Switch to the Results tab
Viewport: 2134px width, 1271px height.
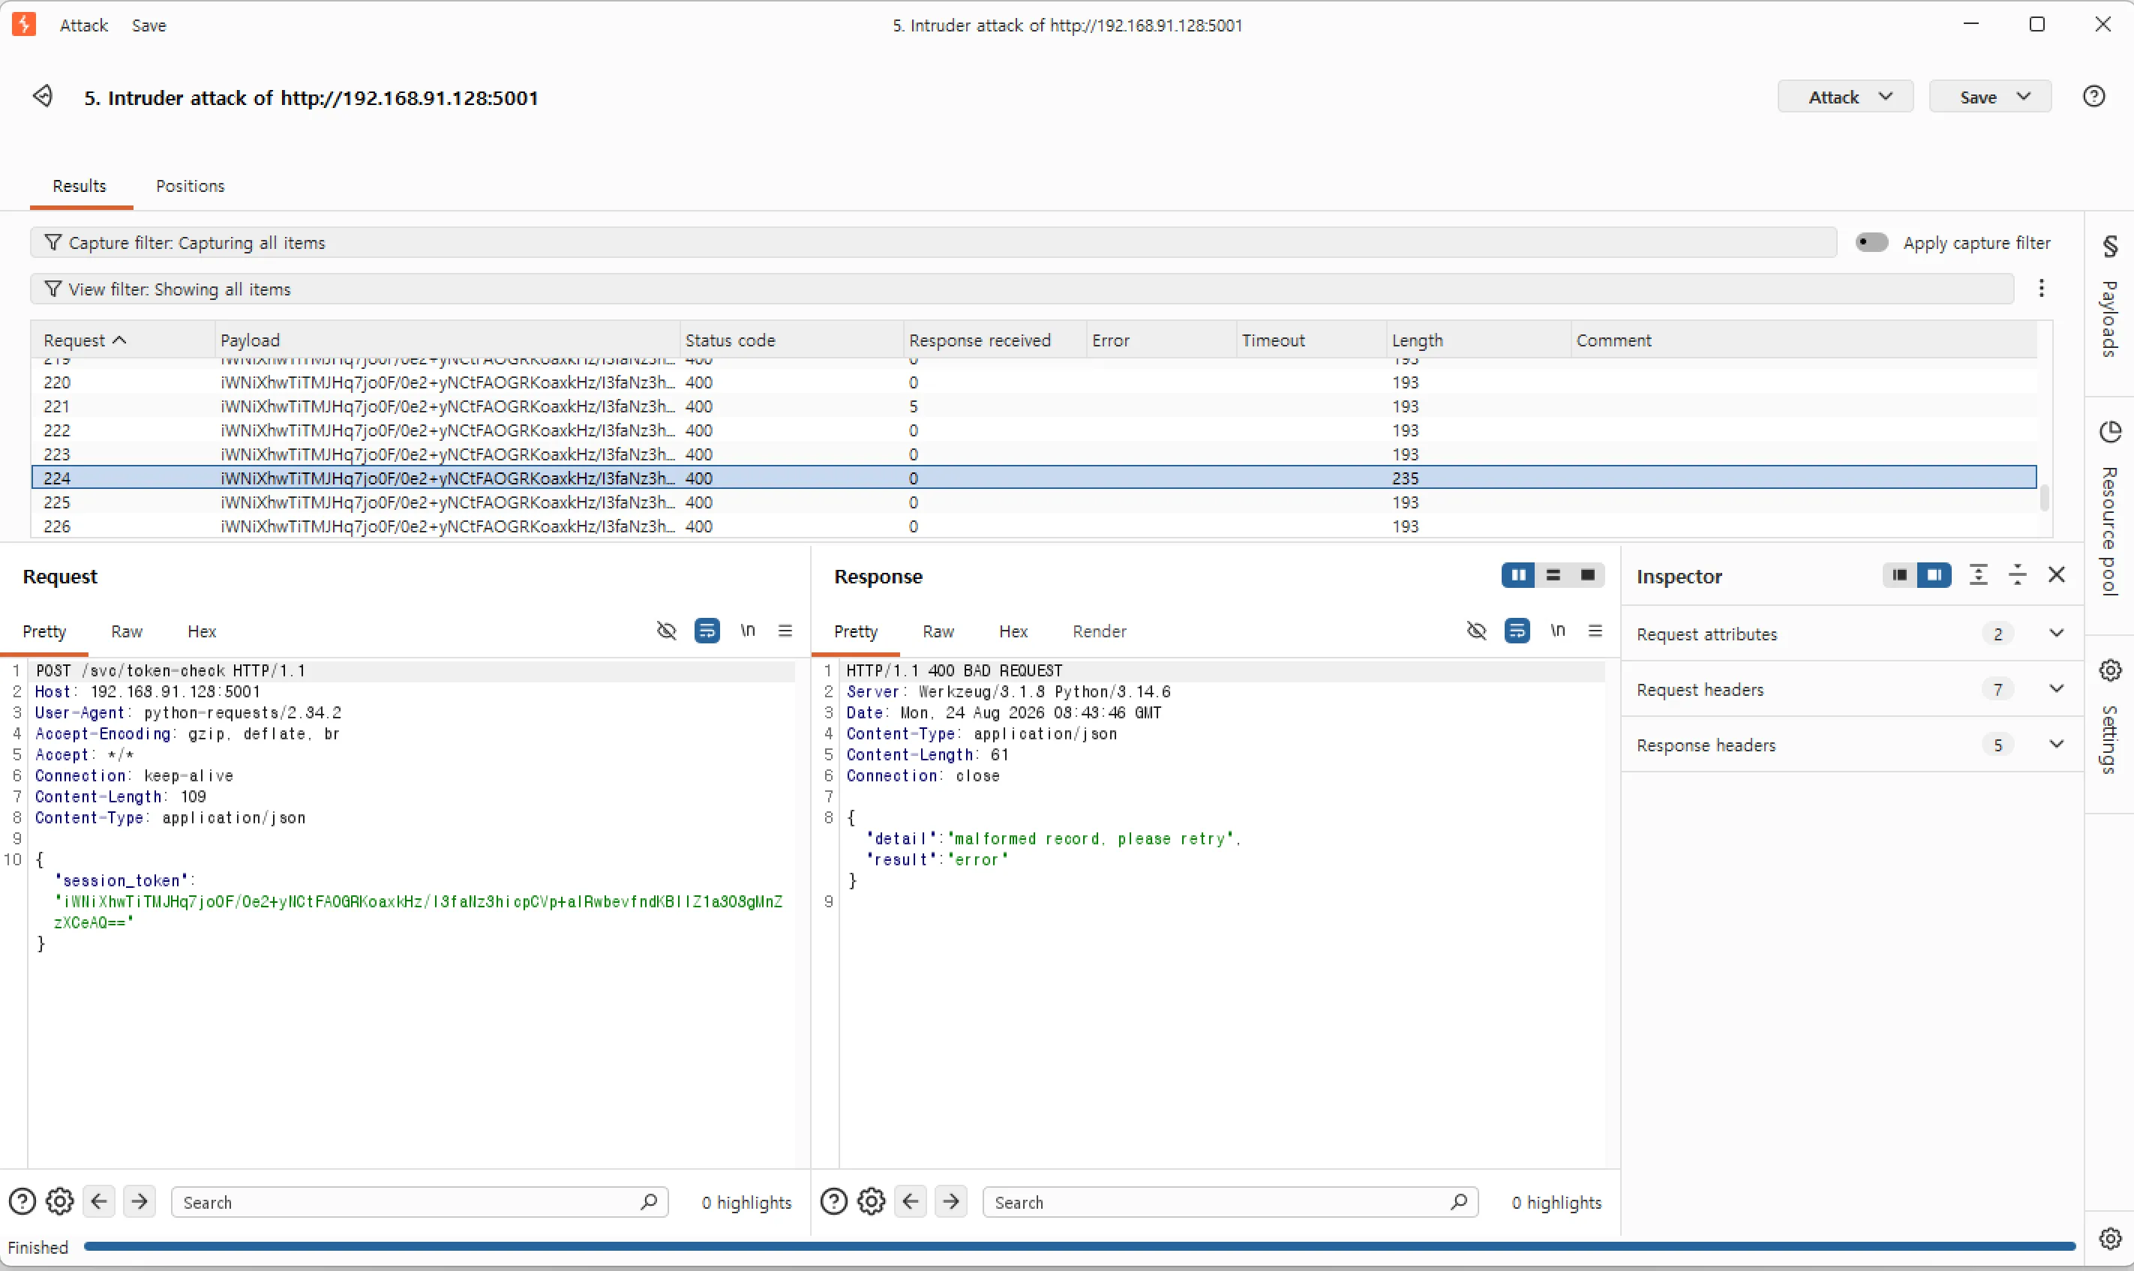[x=80, y=186]
